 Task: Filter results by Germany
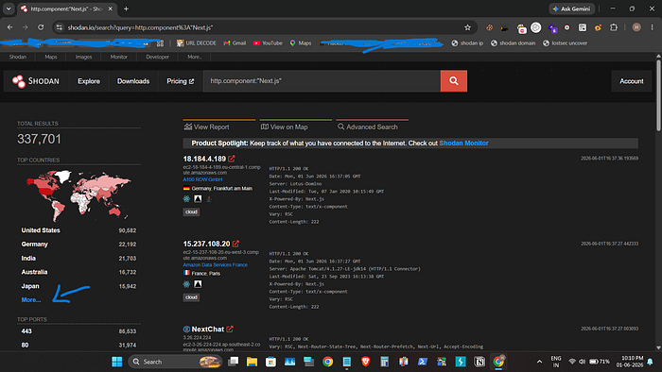tap(35, 245)
